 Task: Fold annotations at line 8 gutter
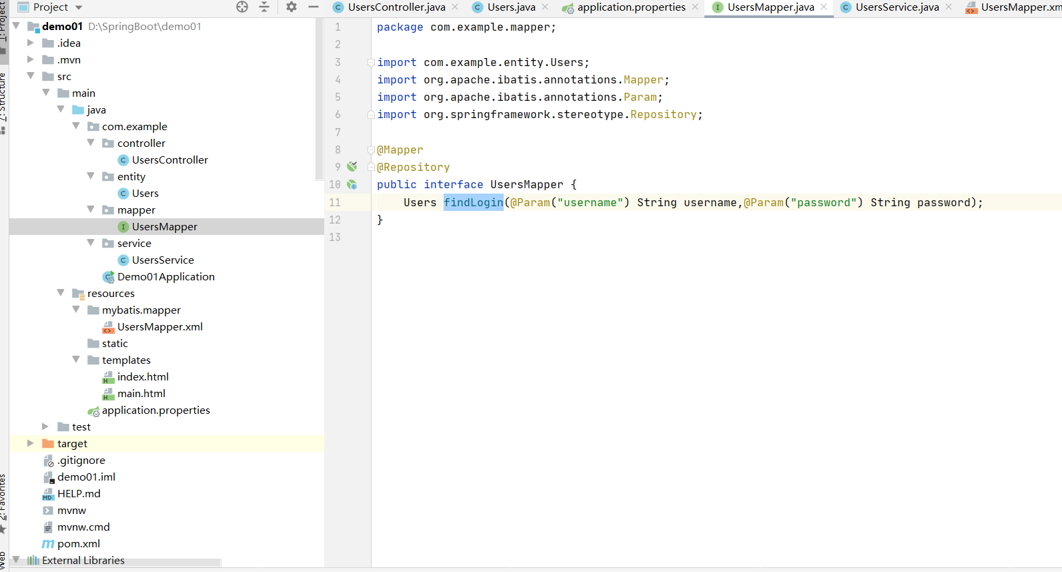pyautogui.click(x=371, y=150)
